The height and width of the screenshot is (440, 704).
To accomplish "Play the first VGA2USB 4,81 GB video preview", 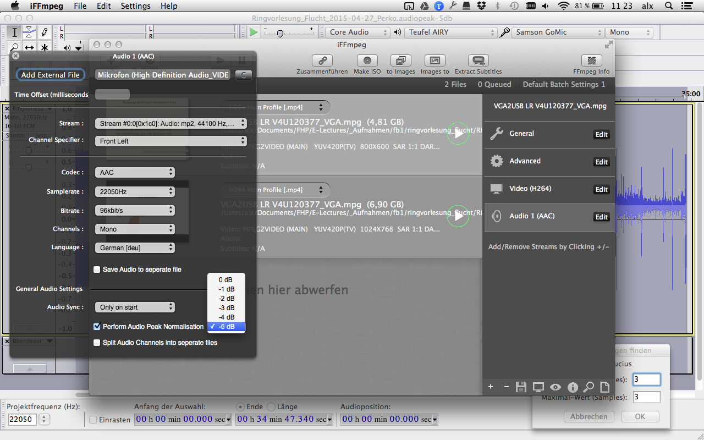I will click(458, 134).
